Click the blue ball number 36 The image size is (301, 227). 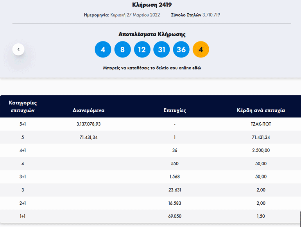(181, 50)
